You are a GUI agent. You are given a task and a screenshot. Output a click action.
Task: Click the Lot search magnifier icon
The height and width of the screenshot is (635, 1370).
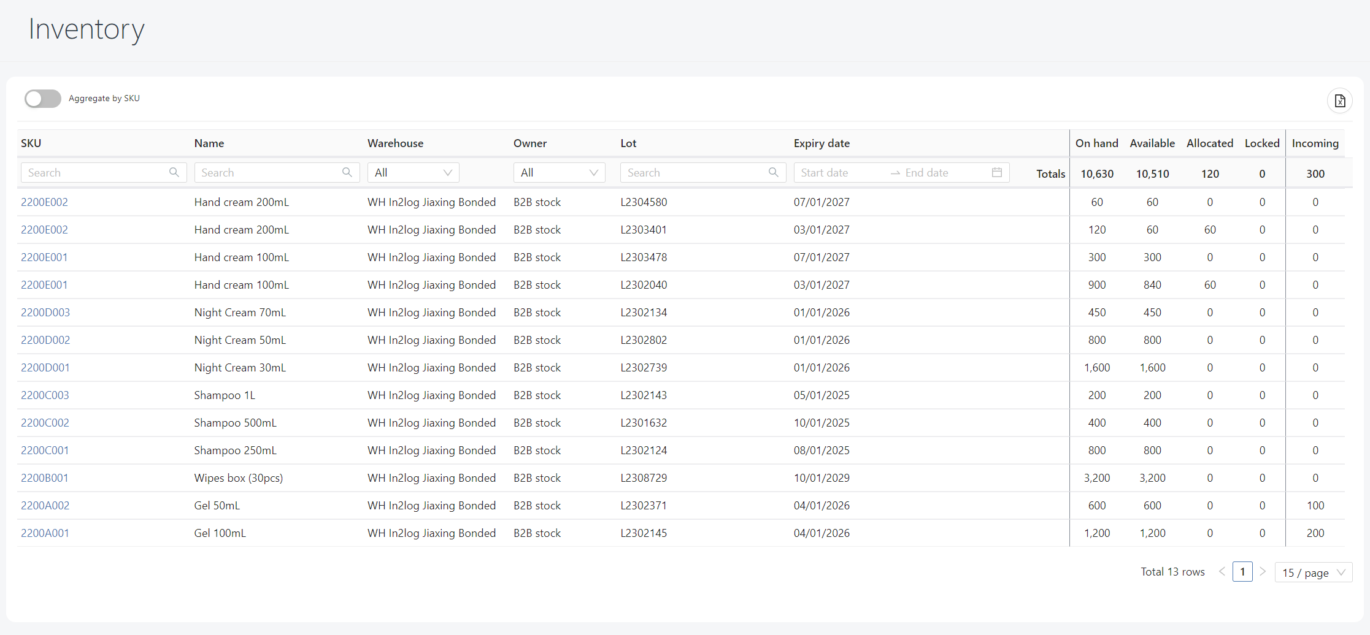tap(773, 173)
